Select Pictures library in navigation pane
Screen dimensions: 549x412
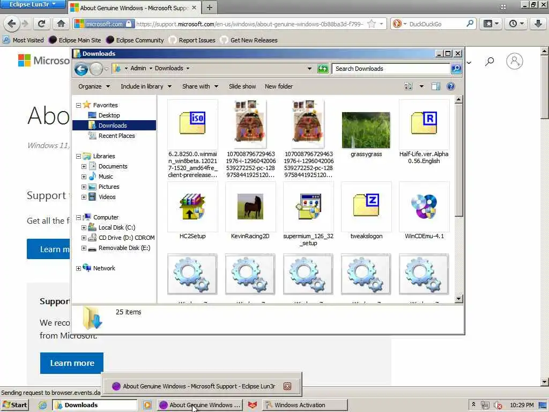pyautogui.click(x=108, y=187)
